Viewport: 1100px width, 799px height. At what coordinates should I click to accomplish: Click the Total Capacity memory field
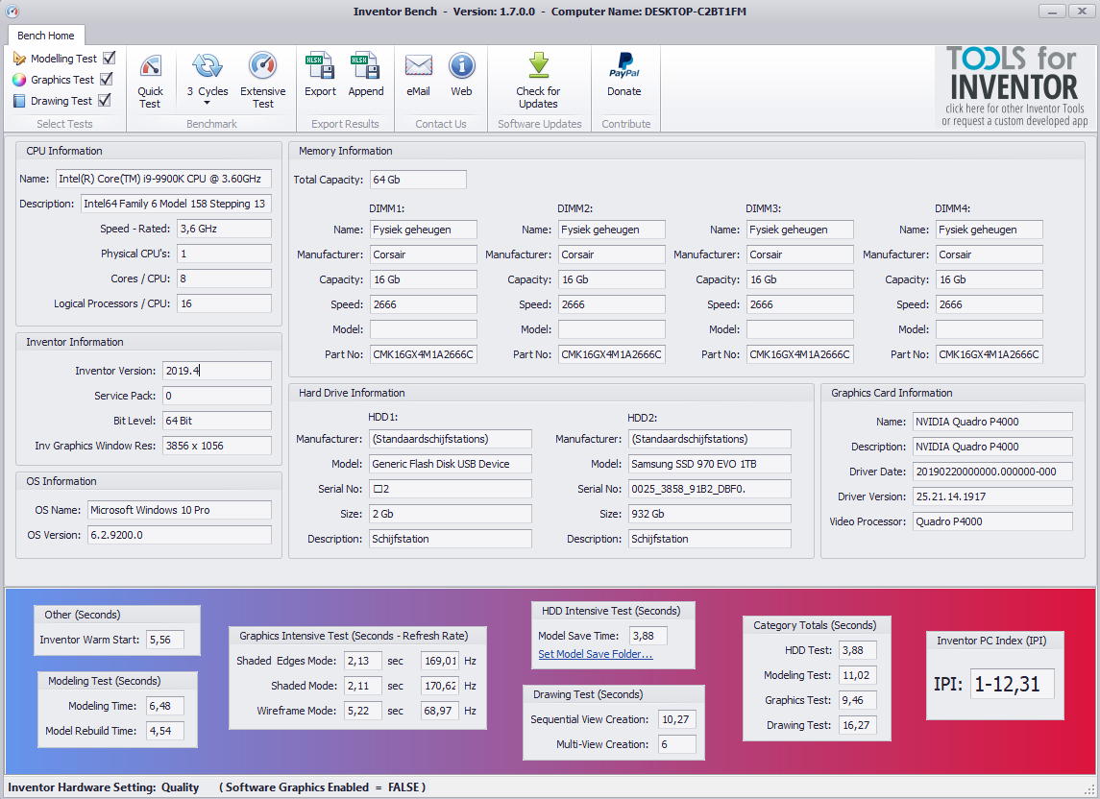pyautogui.click(x=418, y=180)
